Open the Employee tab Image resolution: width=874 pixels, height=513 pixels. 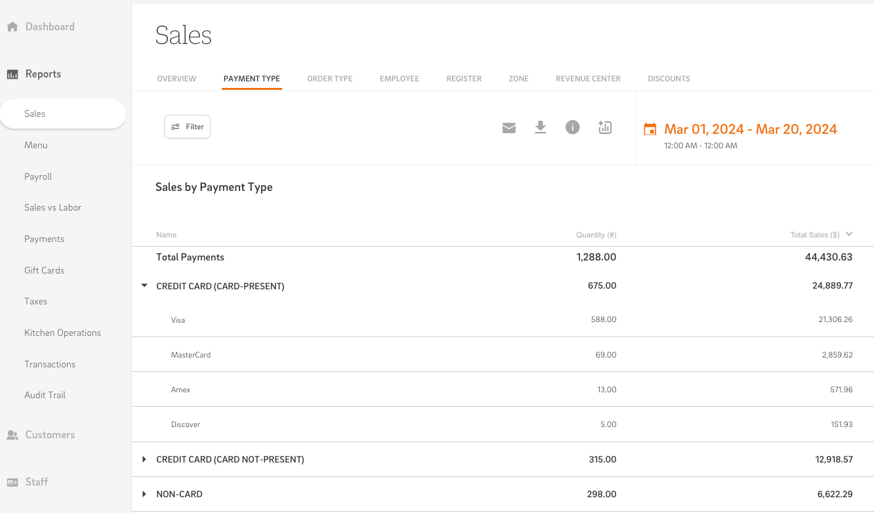point(400,79)
